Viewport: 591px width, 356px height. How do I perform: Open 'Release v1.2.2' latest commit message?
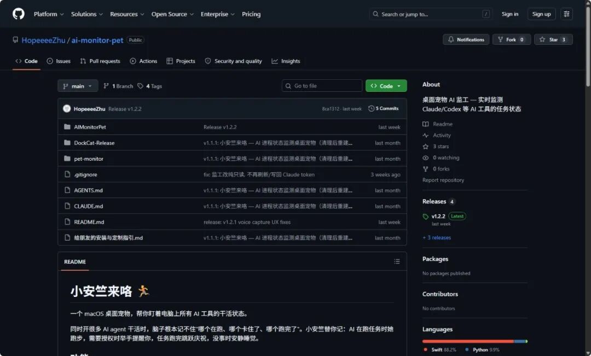click(x=125, y=109)
